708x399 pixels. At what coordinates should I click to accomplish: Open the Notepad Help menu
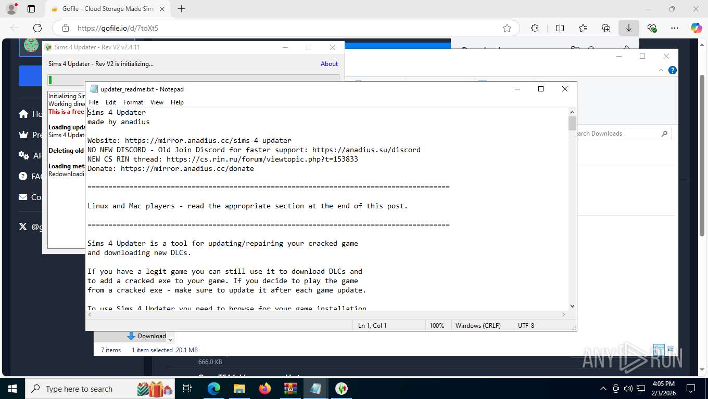[177, 102]
